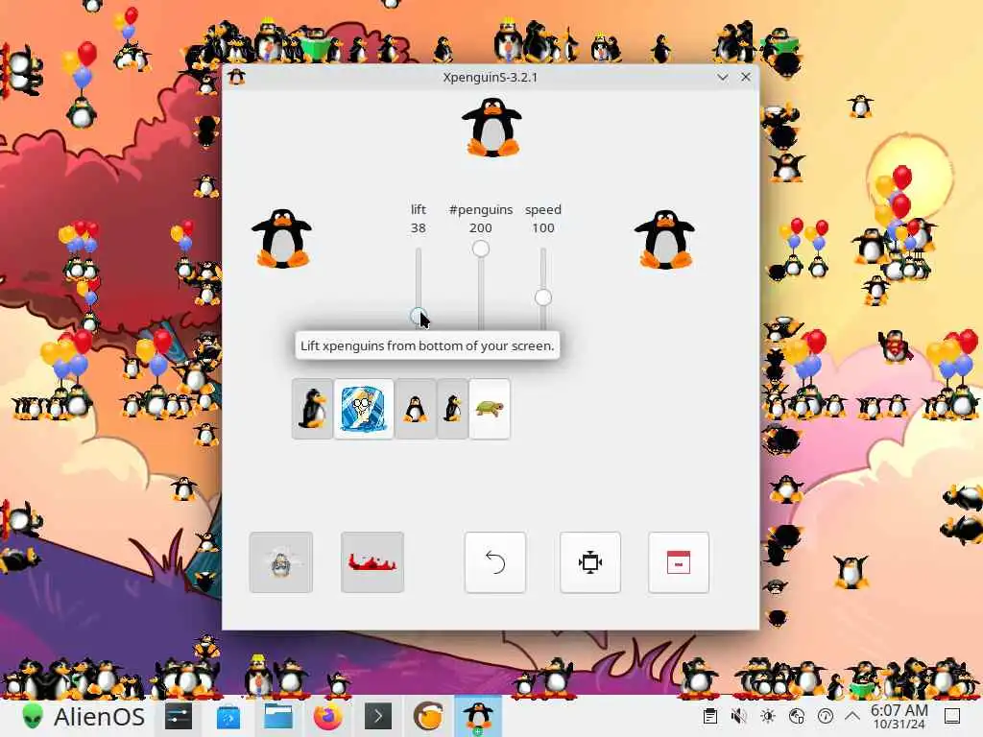
Task: Click the speed slider handle
Action: pos(543,297)
